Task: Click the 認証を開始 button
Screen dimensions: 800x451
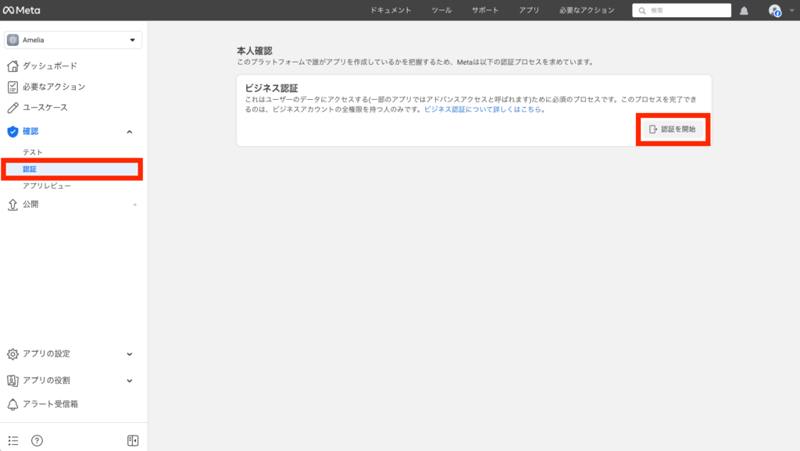Action: (x=673, y=130)
